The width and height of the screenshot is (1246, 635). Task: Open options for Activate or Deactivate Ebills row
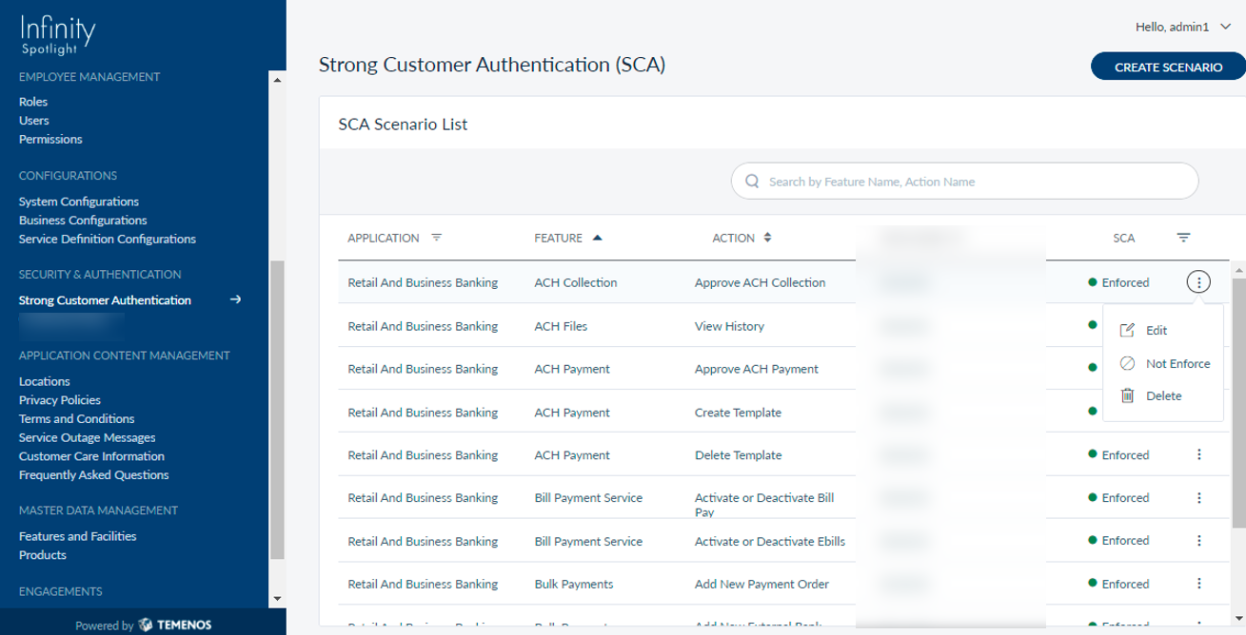[x=1198, y=541]
